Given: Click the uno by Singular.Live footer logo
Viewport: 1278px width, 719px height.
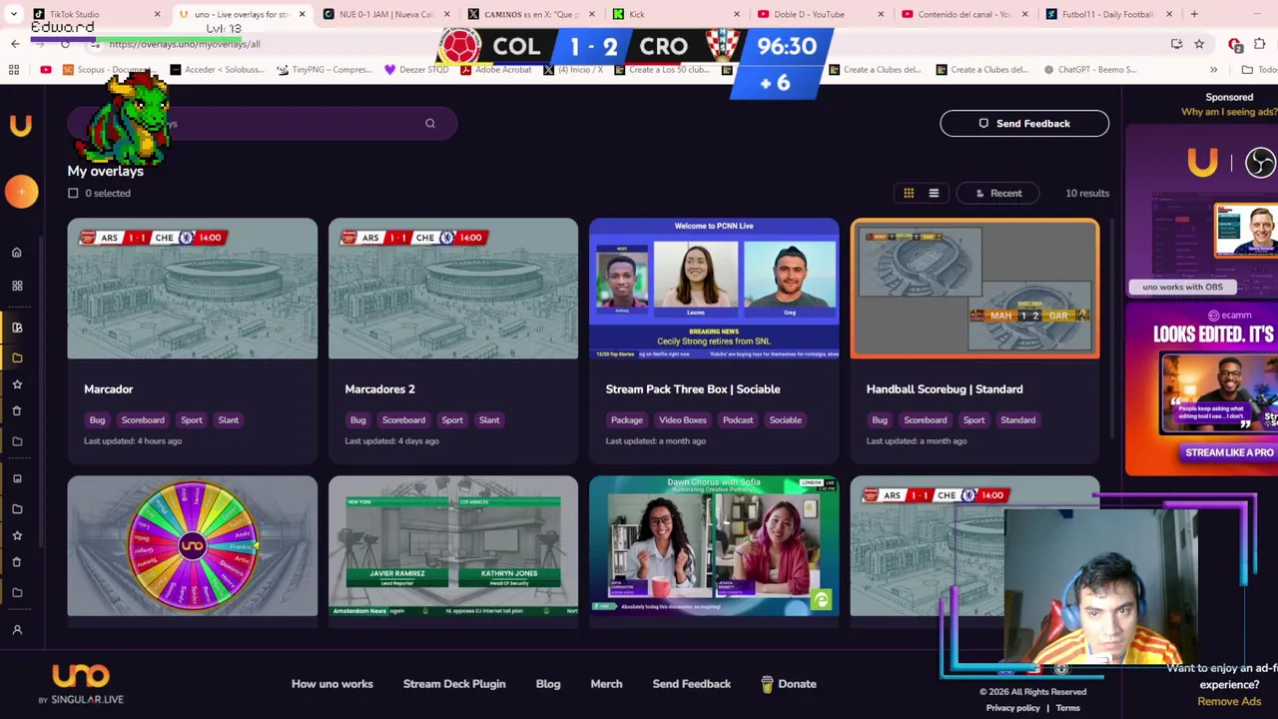Looking at the screenshot, I should [81, 684].
